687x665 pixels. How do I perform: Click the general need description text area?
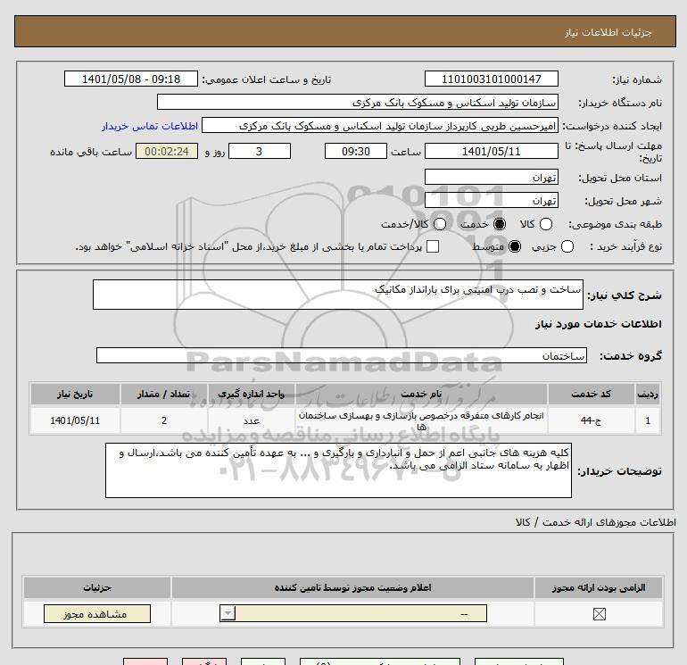pyautogui.click(x=338, y=295)
